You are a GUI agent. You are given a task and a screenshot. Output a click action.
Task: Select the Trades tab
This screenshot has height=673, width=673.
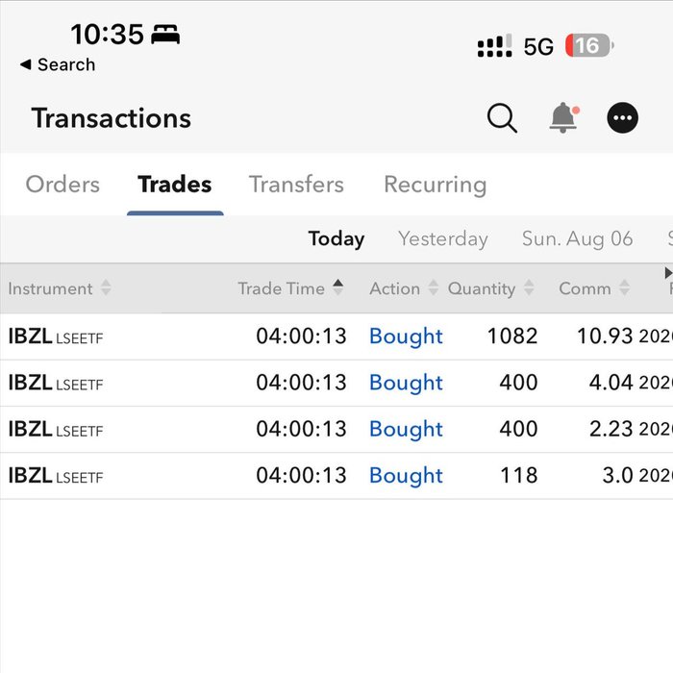tap(174, 185)
